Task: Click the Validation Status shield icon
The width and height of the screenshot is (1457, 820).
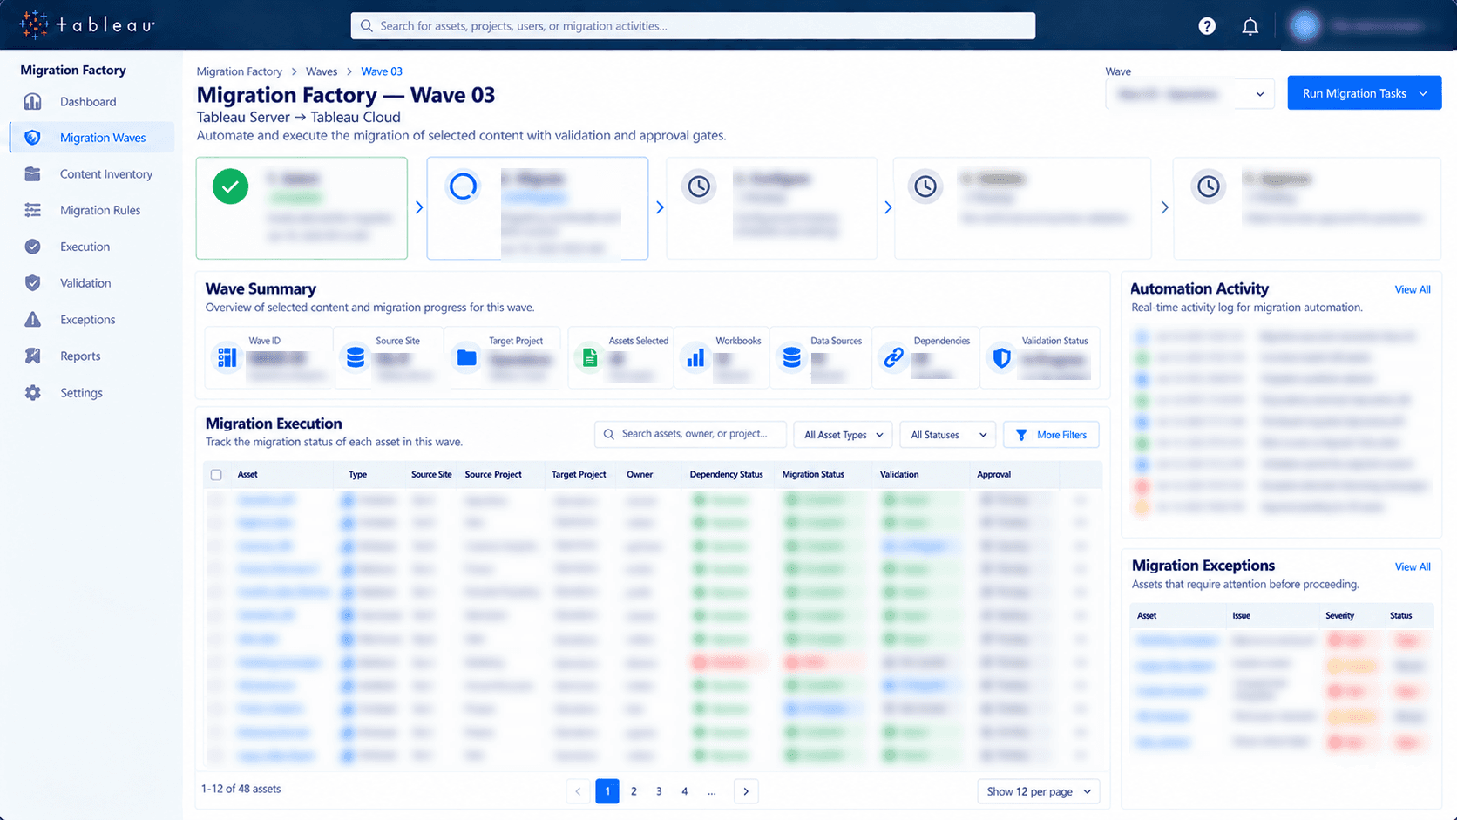Action: 1002,357
